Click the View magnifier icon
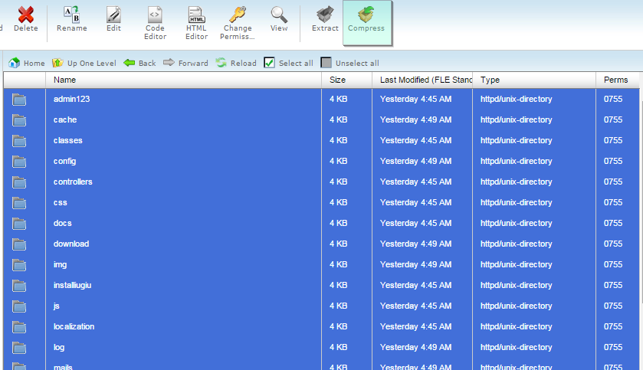Screen dimensions: 643x370 pos(279,15)
